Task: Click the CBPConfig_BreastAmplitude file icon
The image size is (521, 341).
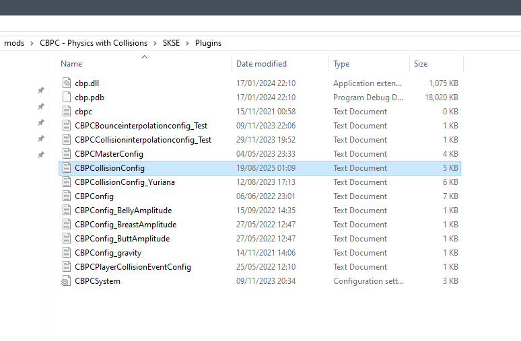Action: click(67, 224)
